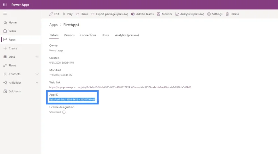
Task: Open the Connections tab
Action: coord(88,35)
